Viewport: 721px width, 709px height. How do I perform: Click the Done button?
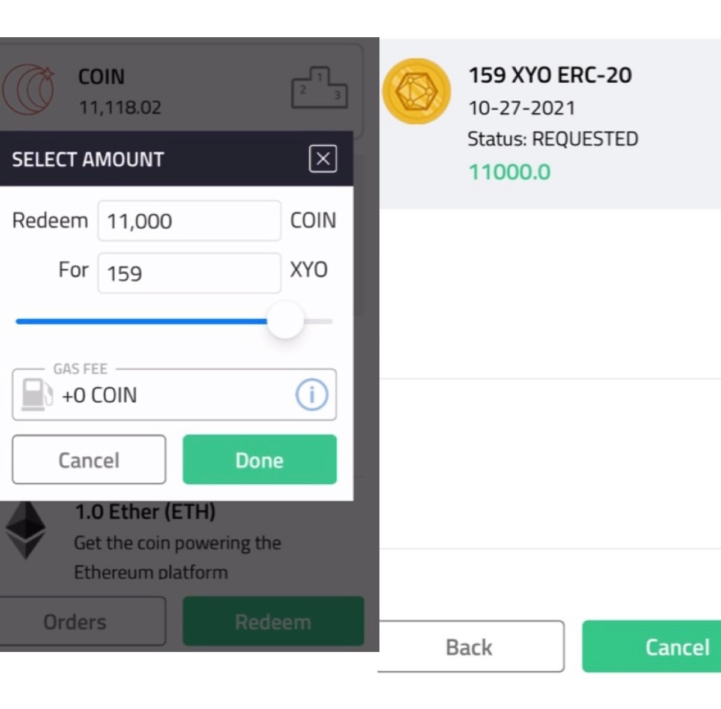[x=259, y=460]
